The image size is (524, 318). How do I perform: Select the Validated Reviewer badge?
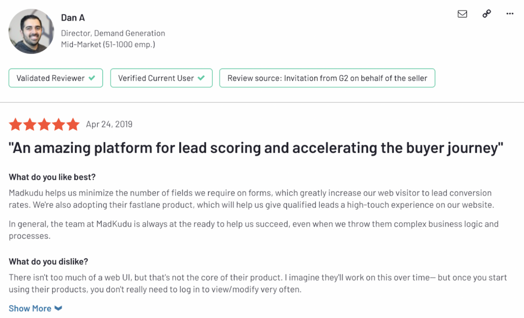click(56, 78)
